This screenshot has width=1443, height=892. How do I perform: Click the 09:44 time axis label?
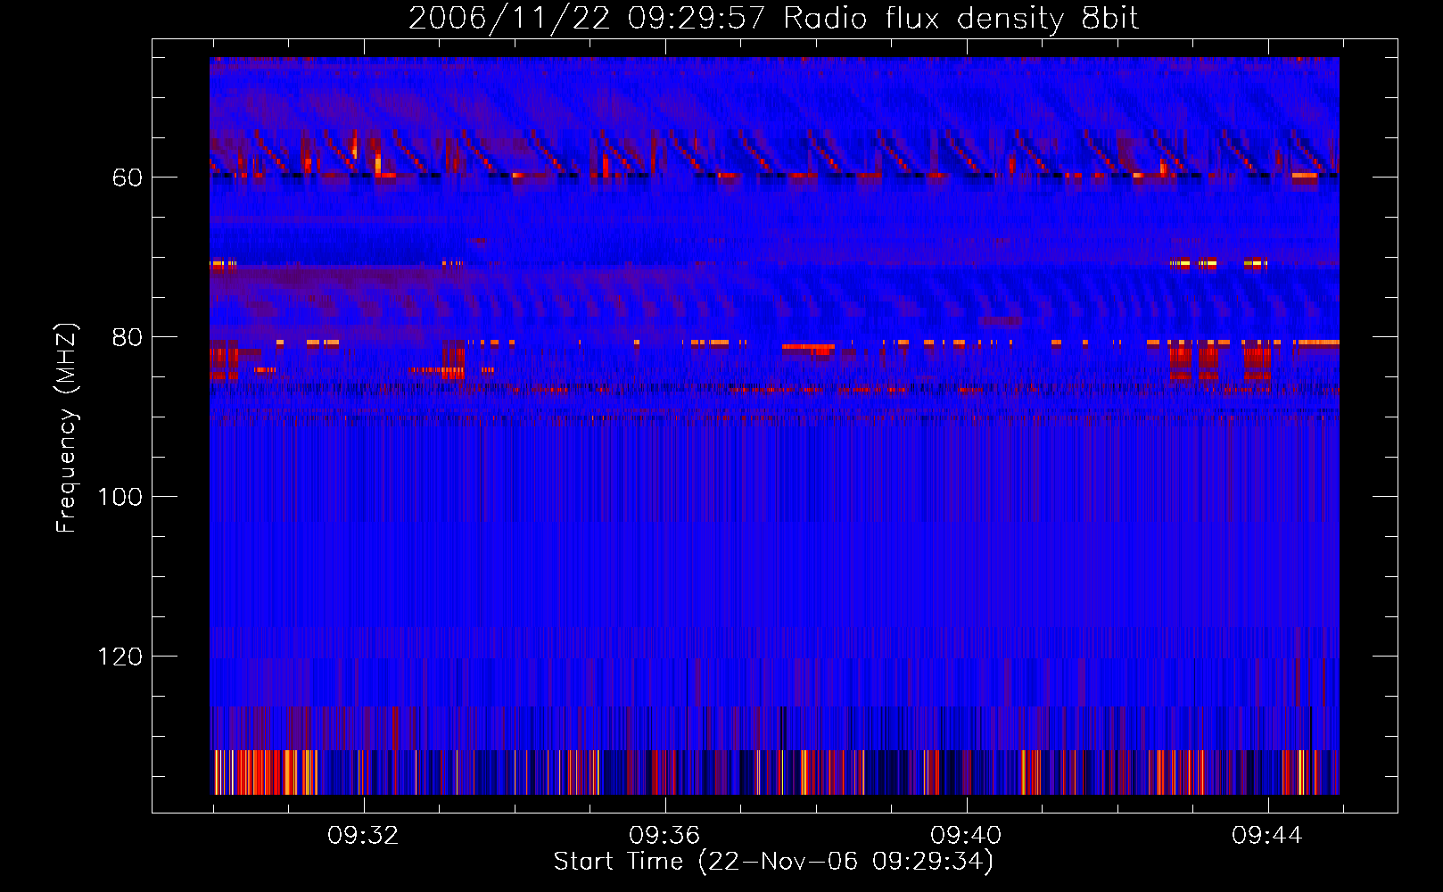tap(1267, 836)
